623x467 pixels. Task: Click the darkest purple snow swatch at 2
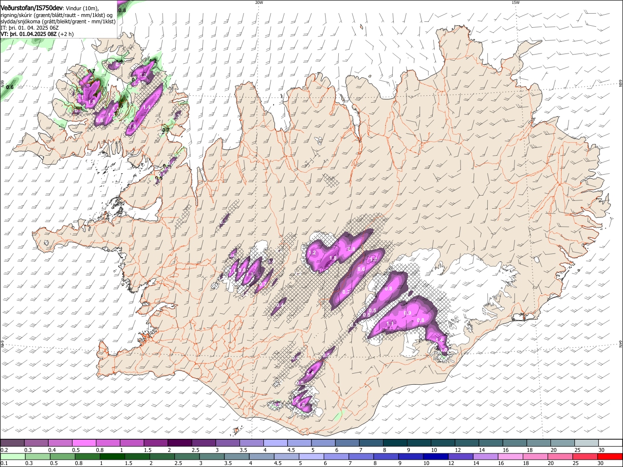(179, 443)
